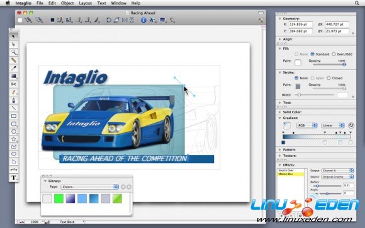Click the circular gradient reverse button

click(351, 125)
